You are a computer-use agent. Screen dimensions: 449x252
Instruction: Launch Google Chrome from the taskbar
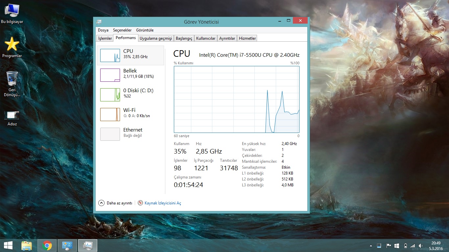coord(47,245)
